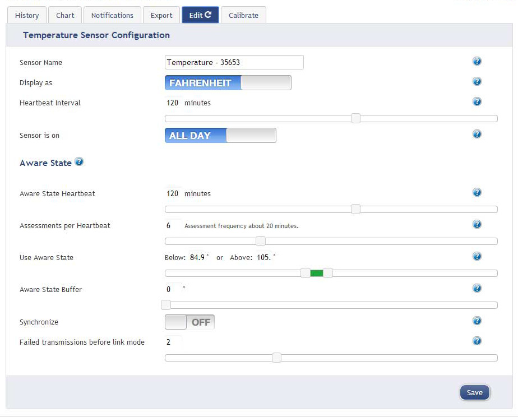This screenshot has width=518, height=417.
Task: Toggle the All Day sensor switch
Action: pyautogui.click(x=220, y=136)
